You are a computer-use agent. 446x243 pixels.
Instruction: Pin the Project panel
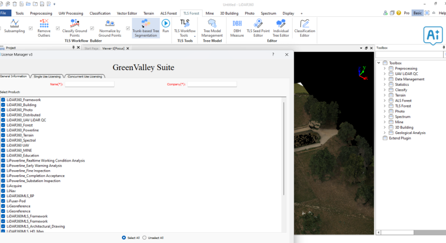click(x=73, y=47)
